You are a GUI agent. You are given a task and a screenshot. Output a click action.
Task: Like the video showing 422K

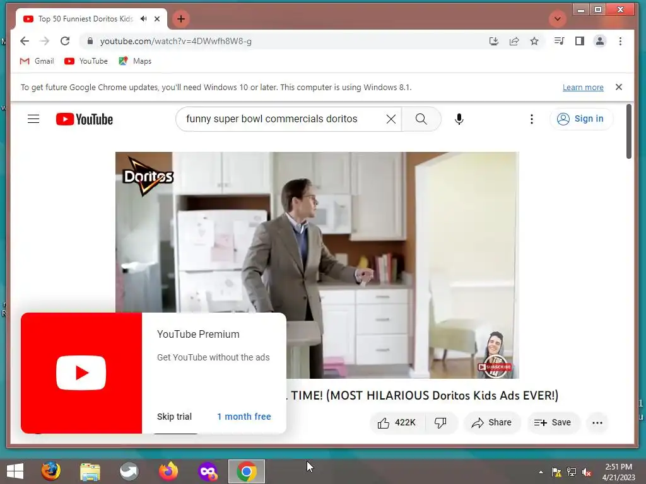(x=397, y=423)
